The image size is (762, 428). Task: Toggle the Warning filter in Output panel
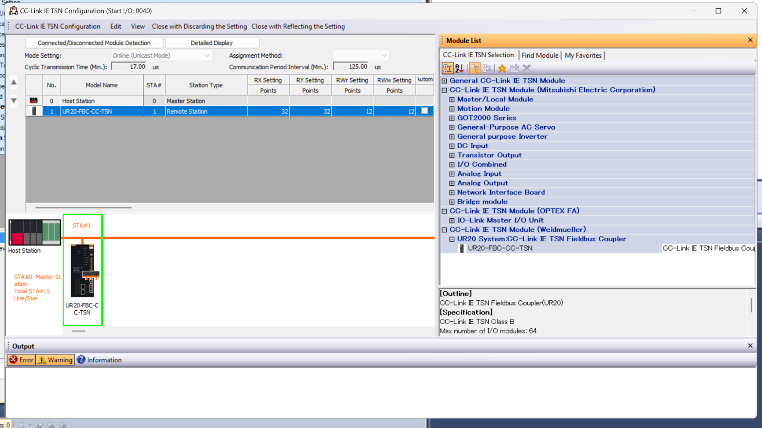pyautogui.click(x=55, y=360)
